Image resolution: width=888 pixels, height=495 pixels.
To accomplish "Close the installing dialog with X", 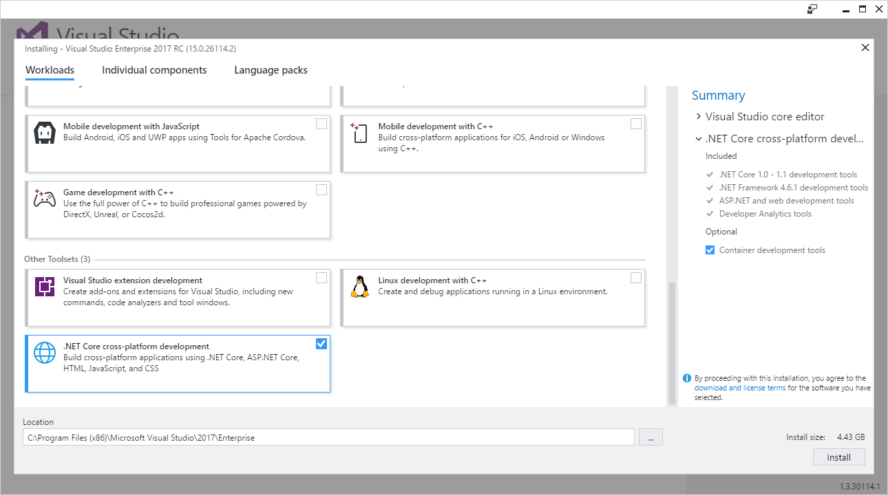I will [865, 47].
